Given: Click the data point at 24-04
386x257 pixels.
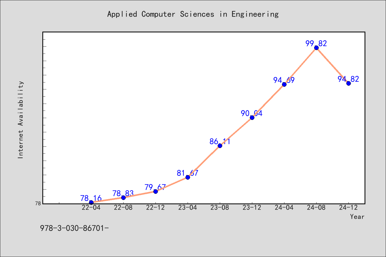Looking at the screenshot, I should pyautogui.click(x=284, y=84).
